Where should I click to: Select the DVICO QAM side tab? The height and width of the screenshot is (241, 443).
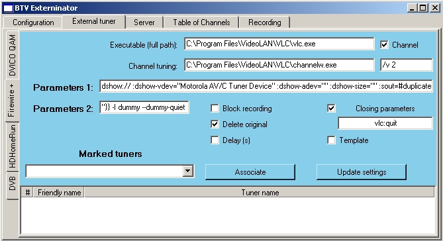click(x=12, y=55)
